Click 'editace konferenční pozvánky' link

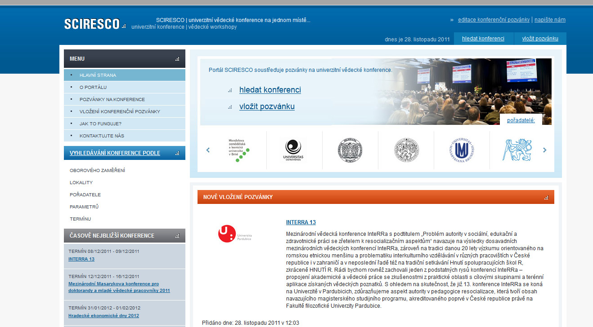click(494, 20)
